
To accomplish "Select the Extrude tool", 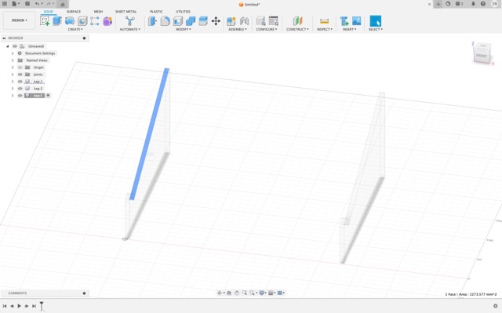I will [57, 21].
